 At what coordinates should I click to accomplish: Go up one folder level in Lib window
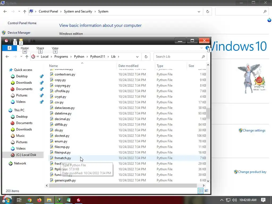point(27,57)
